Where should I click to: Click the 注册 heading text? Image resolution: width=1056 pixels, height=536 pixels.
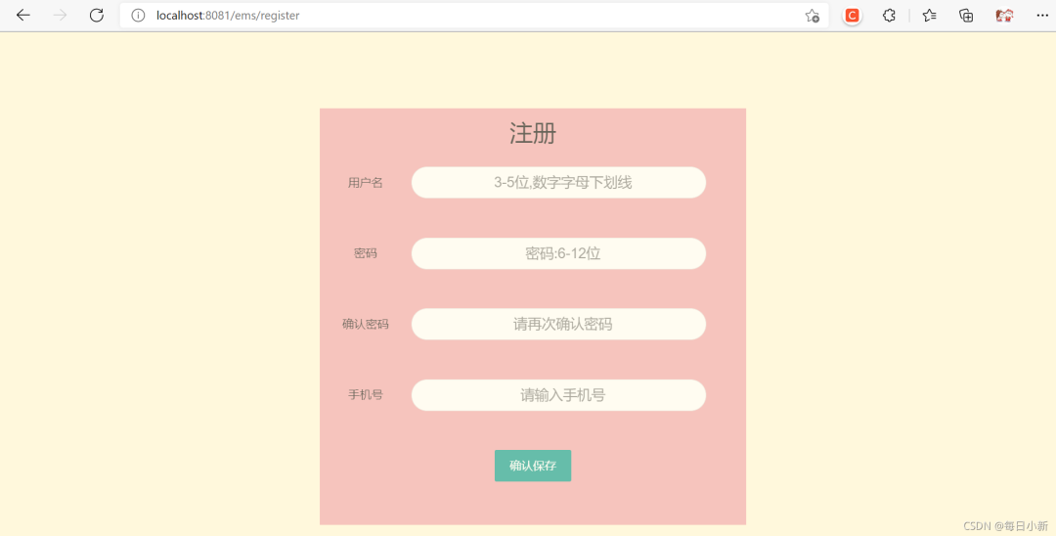[533, 133]
